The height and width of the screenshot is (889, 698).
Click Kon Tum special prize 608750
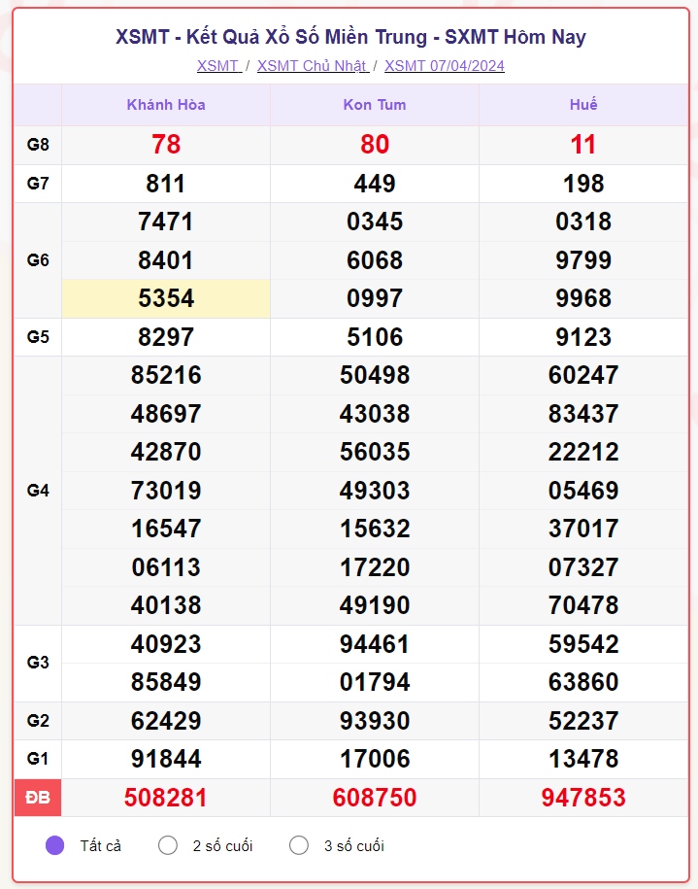coord(375,798)
